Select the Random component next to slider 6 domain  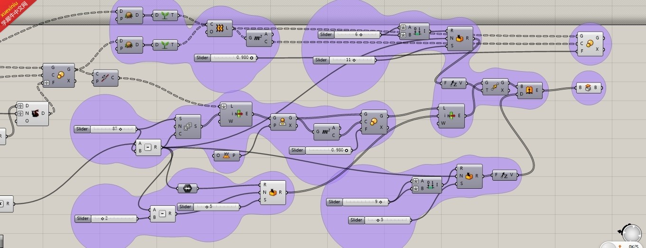tap(460, 38)
